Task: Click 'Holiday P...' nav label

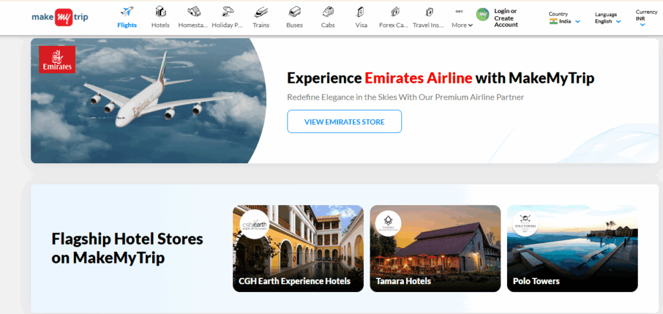Action: click(x=227, y=25)
